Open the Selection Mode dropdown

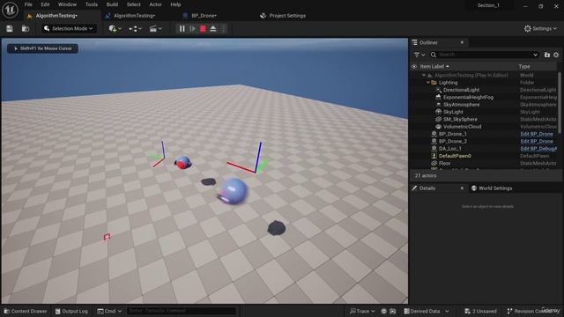69,28
